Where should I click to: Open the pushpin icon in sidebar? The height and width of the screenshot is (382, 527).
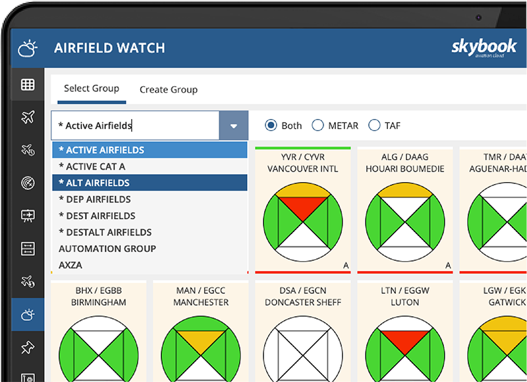[28, 347]
